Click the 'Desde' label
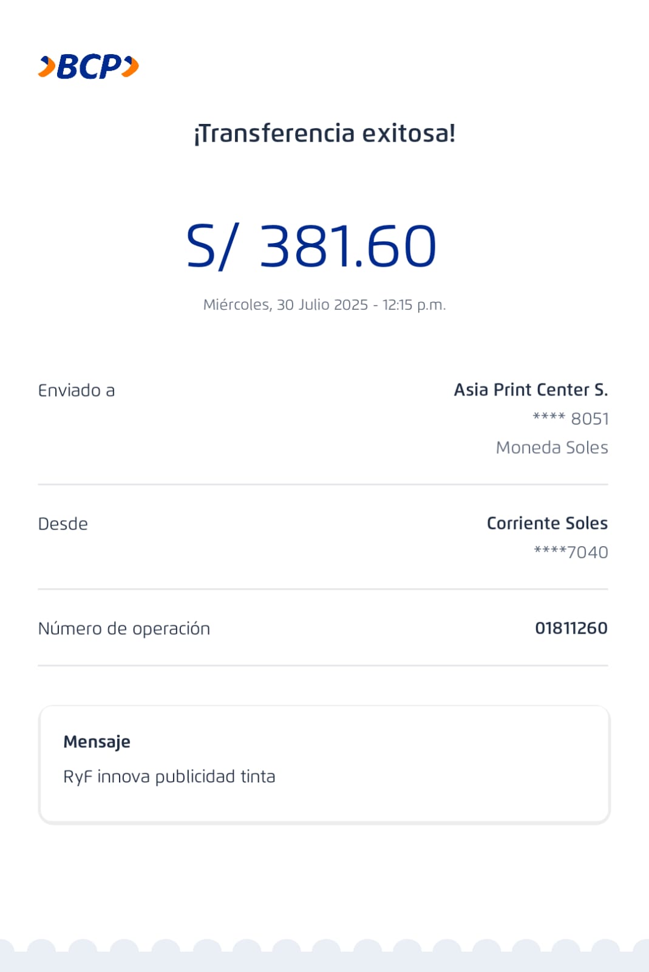 pos(63,524)
